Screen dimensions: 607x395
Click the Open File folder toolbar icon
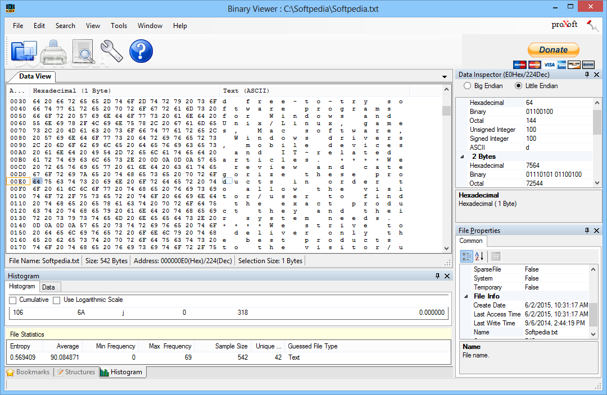point(24,51)
